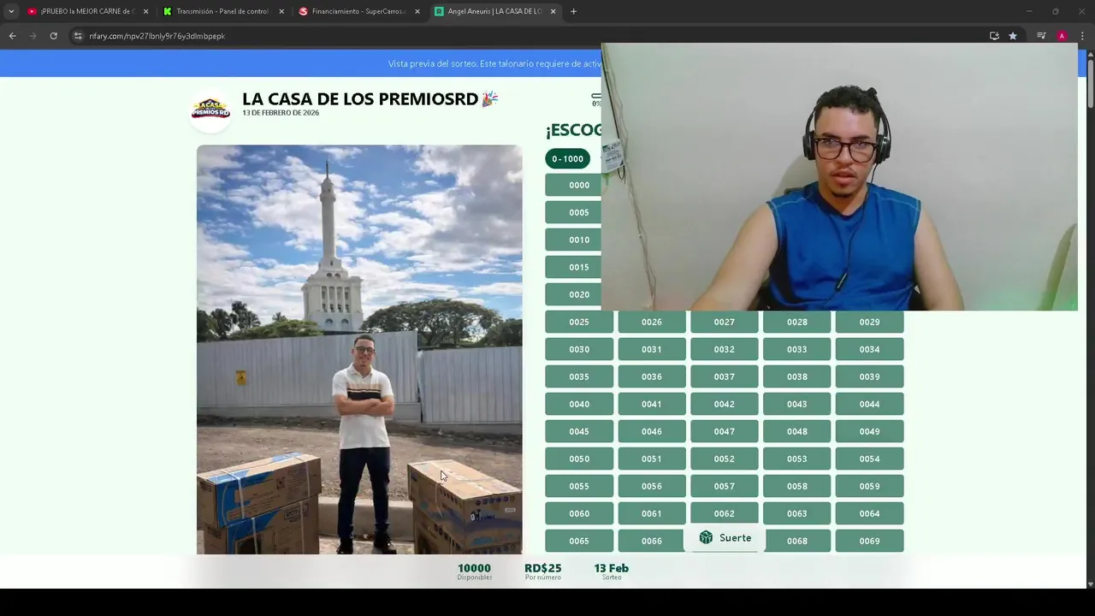Screen dimensions: 1095x616
Task: Close the YouTube PRUEBO tab
Action: 145,11
